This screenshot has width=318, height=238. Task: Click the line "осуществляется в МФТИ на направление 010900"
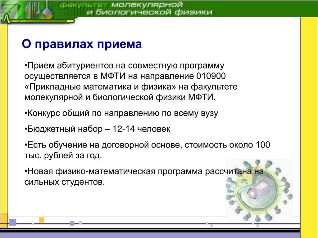pyautogui.click(x=125, y=76)
